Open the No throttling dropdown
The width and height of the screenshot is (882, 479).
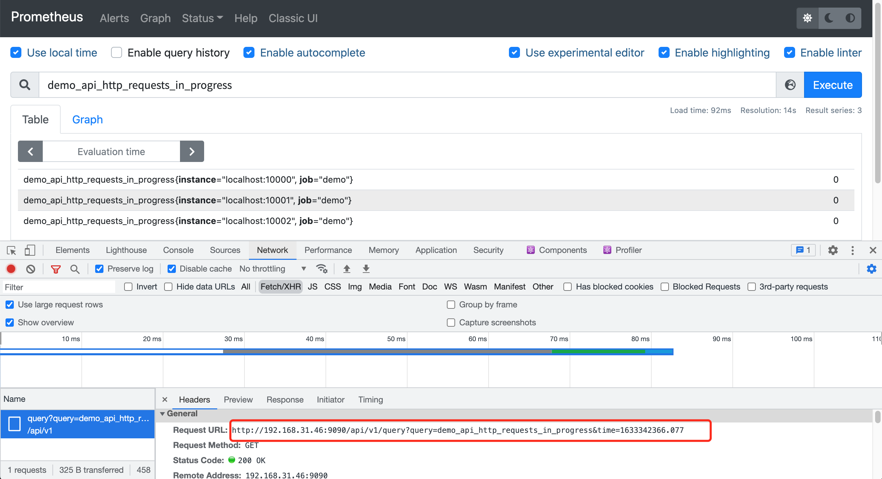pos(272,269)
